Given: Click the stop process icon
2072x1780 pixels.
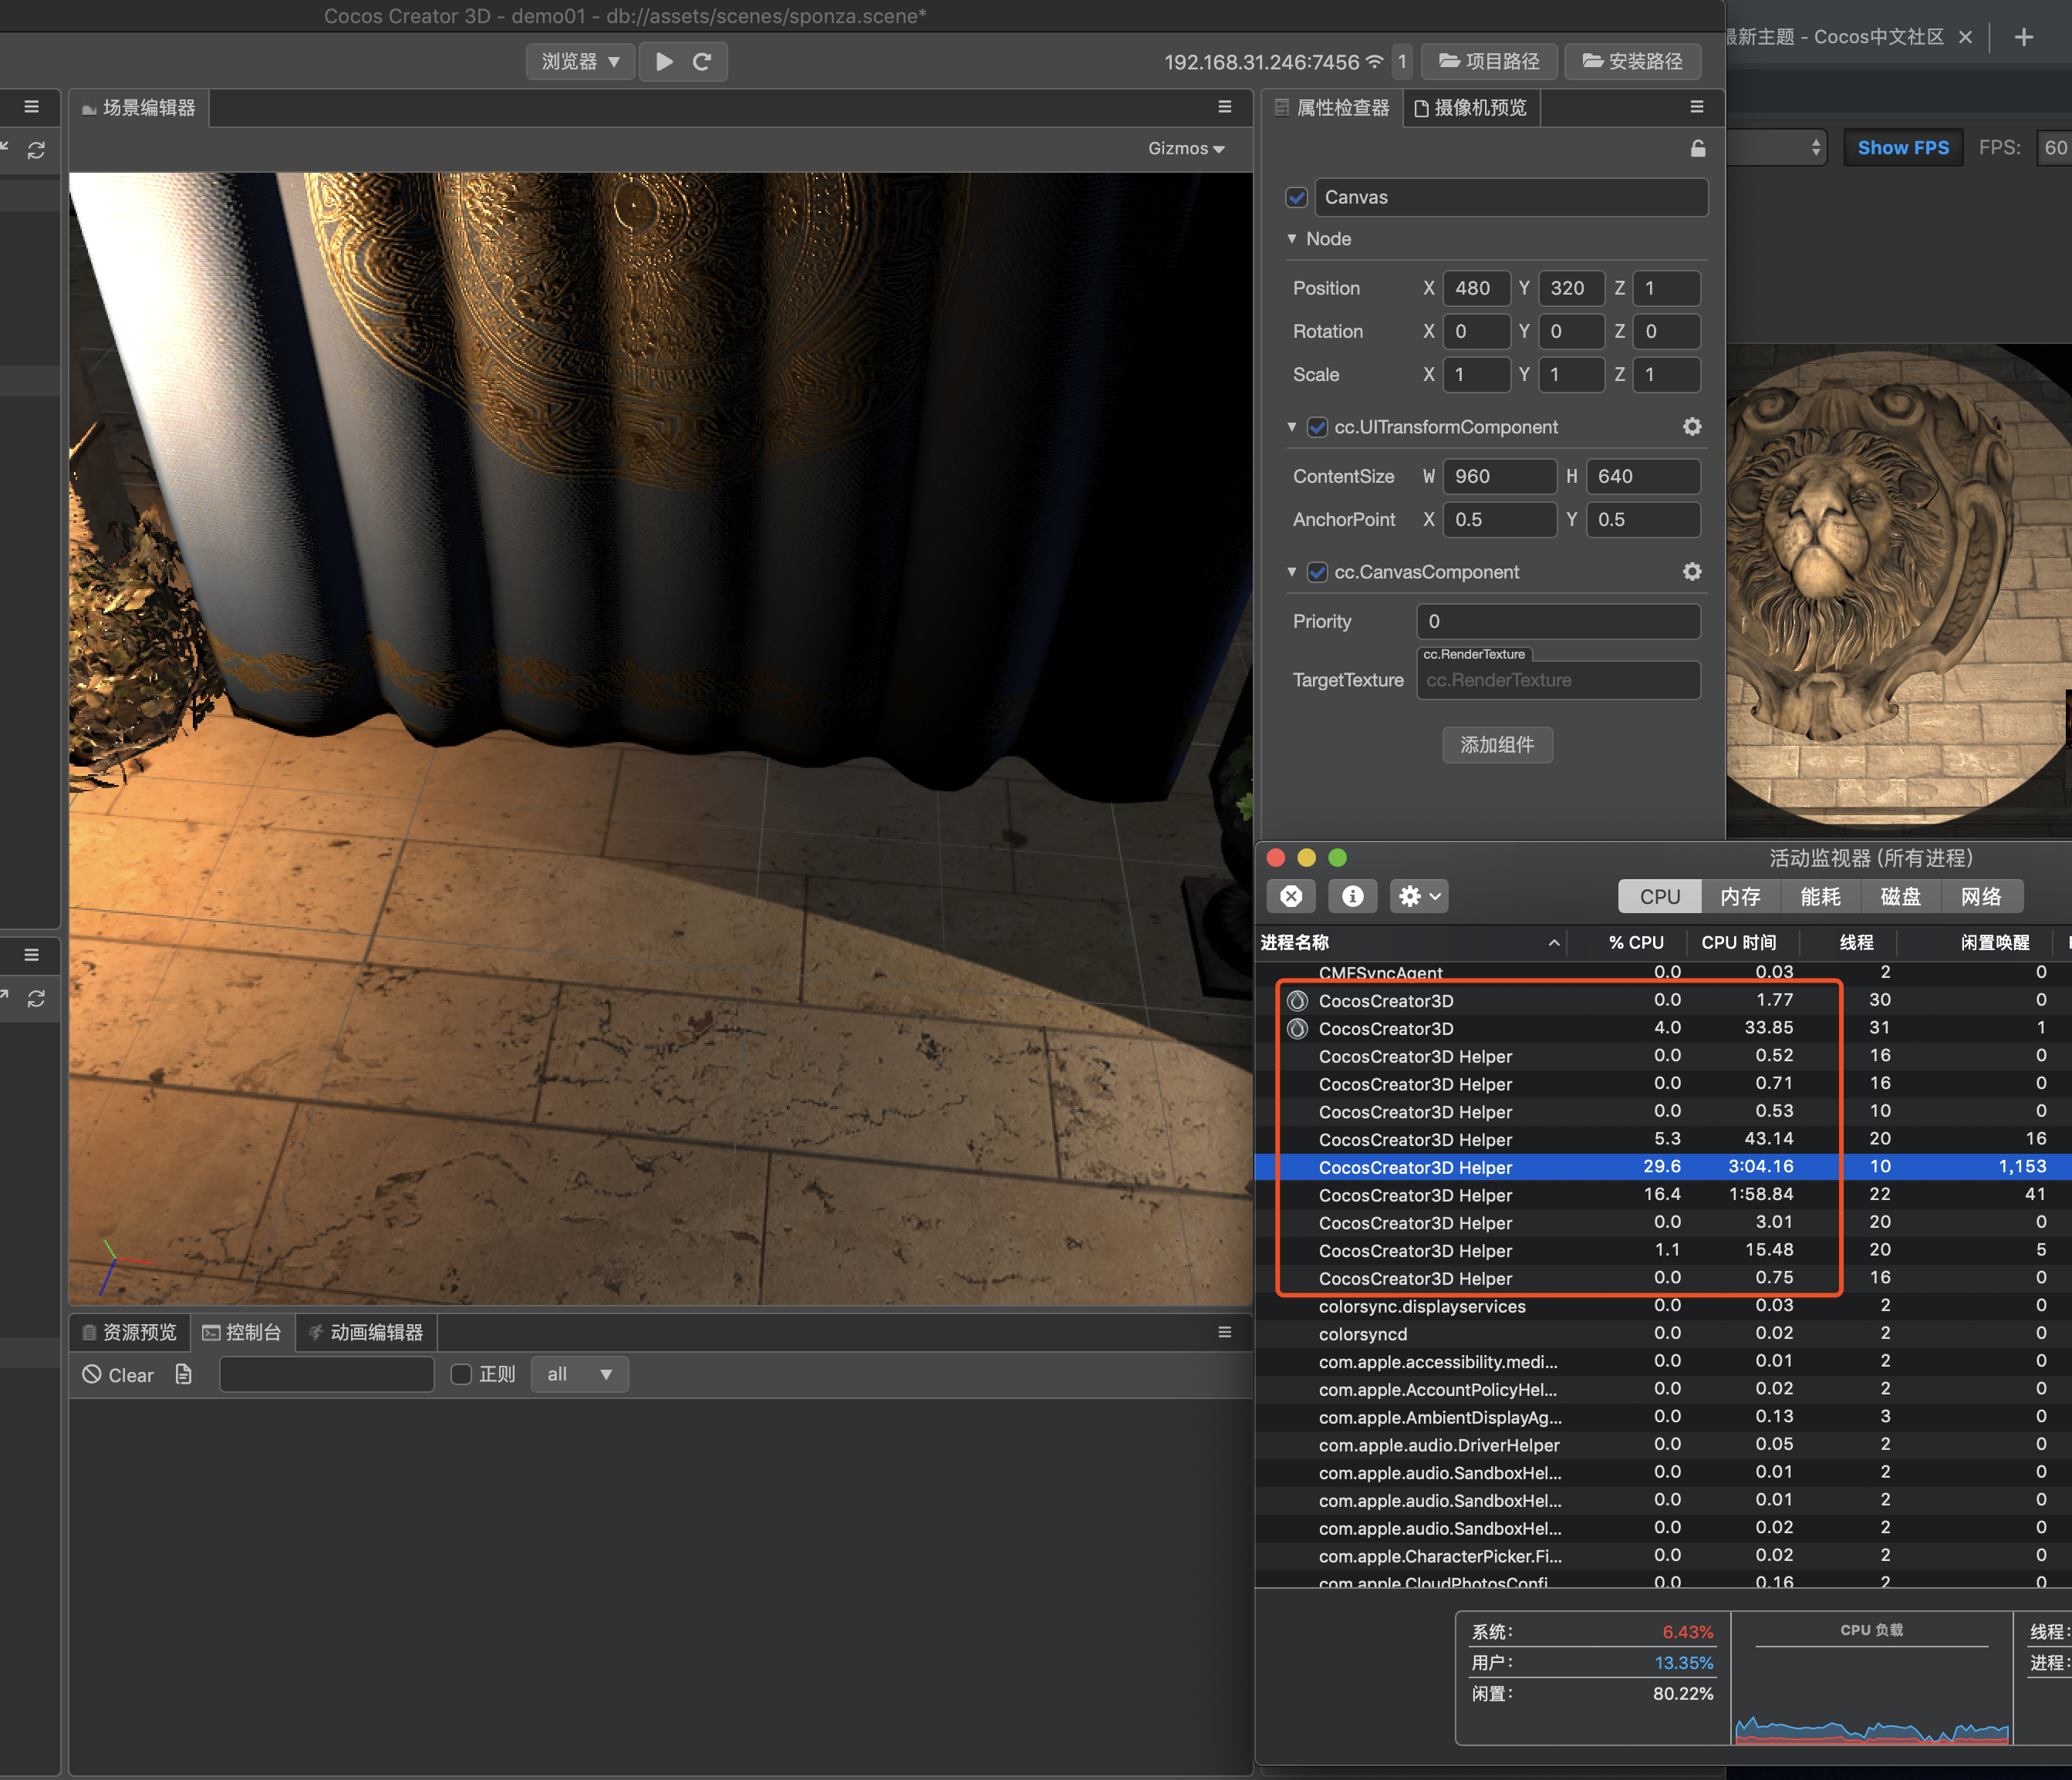Looking at the screenshot, I should pos(1291,896).
